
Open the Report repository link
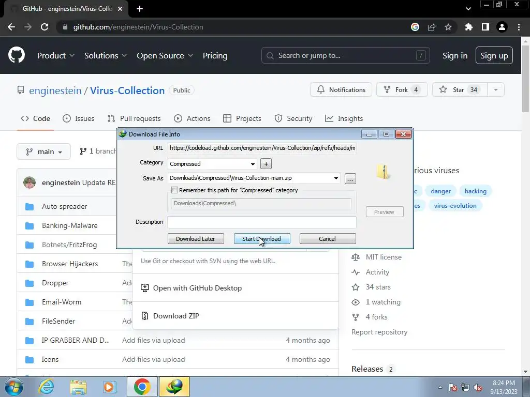[379, 332]
